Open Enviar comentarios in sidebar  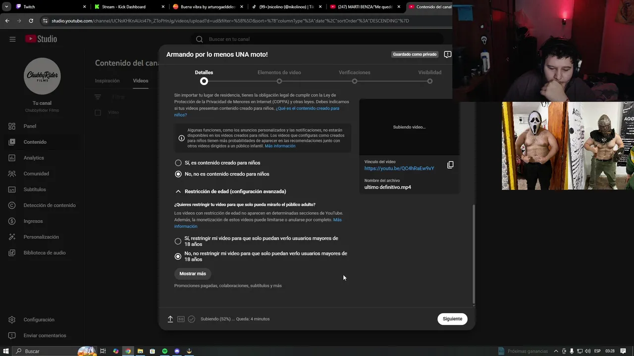[45, 335]
